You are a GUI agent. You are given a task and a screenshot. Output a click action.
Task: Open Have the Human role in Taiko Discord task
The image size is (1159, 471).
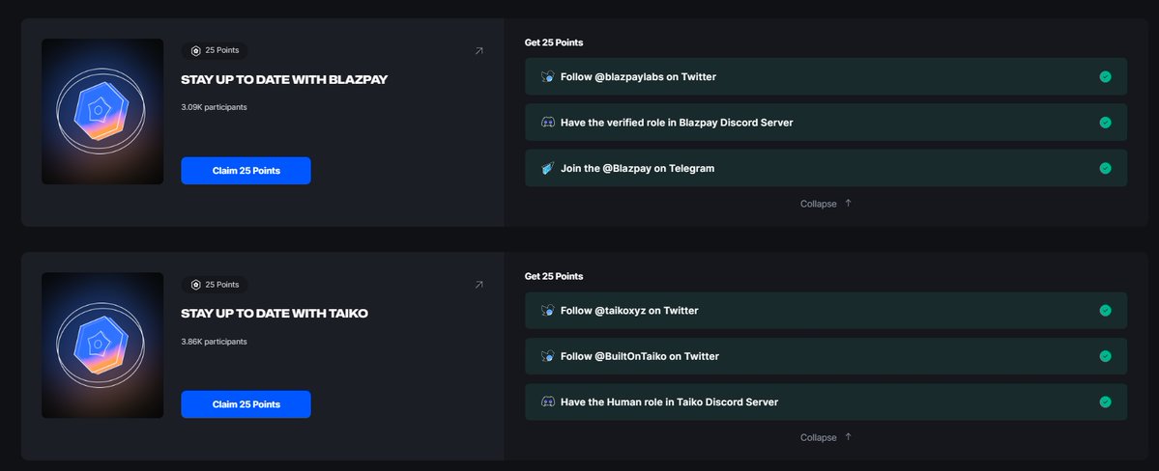pyautogui.click(x=669, y=402)
